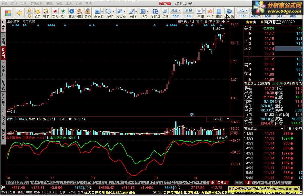Click 删自选 in the chart toolbar
This screenshot has width=304, height=196.
pos(182,22)
